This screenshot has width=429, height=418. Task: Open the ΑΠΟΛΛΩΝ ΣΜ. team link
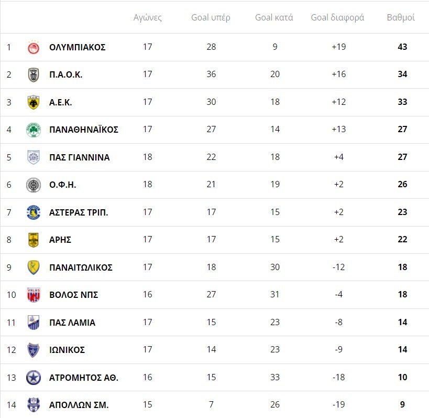[79, 405]
